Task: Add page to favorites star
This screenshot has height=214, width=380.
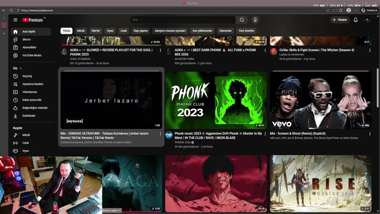Action: pyautogui.click(x=333, y=10)
